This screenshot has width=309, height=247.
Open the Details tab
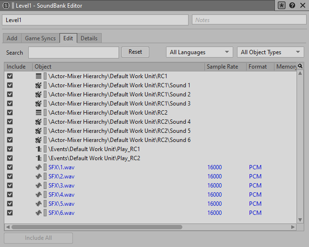coord(89,38)
